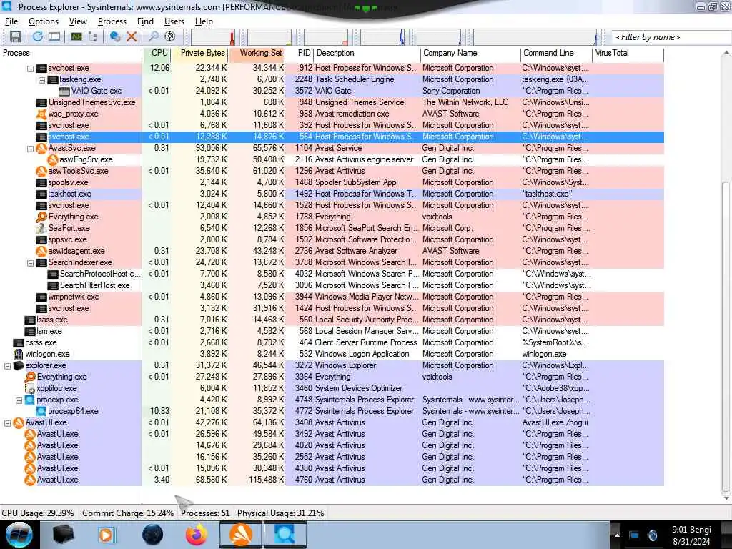The image size is (732, 549).
Task: Click the taskbar clock showing 9:01
Action: pyautogui.click(x=691, y=535)
